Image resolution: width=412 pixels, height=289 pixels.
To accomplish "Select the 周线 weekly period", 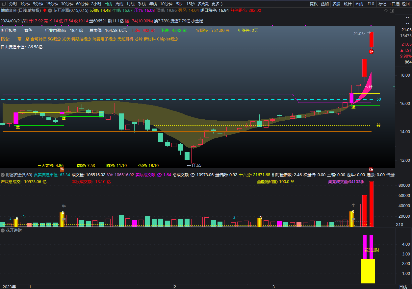I will pyautogui.click(x=119, y=4).
